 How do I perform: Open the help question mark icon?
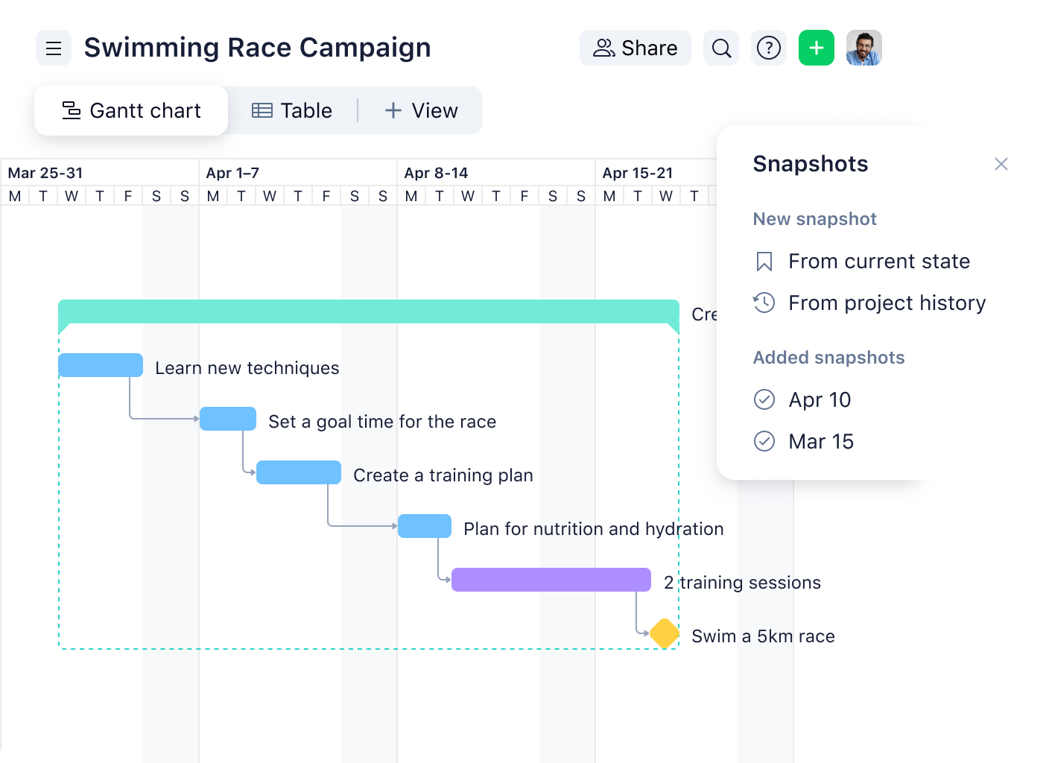tap(768, 48)
